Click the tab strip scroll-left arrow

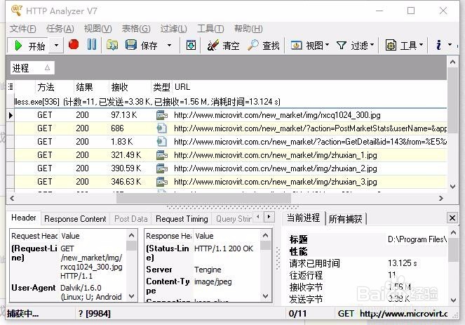click(258, 217)
